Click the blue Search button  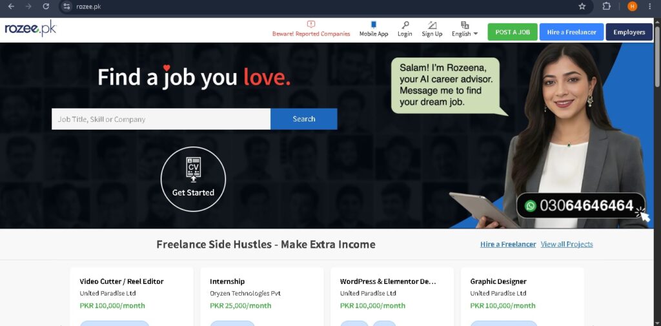pyautogui.click(x=303, y=119)
